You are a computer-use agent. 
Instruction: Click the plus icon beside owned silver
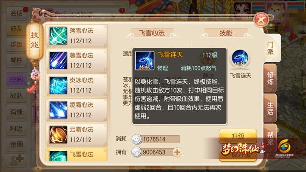pos(177,152)
